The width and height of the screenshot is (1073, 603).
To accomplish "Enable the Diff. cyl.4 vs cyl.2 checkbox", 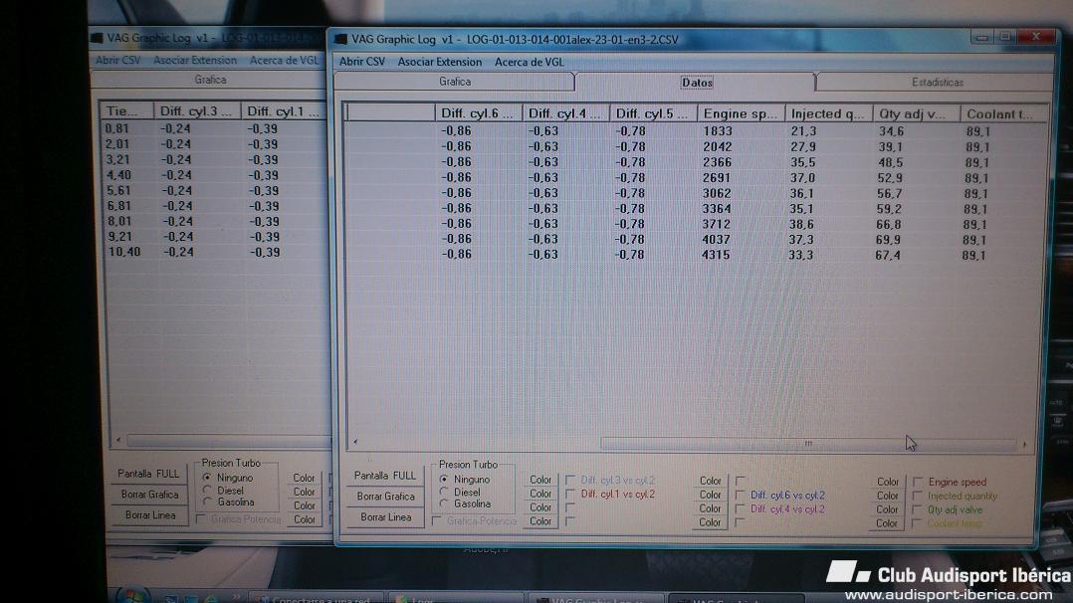I will click(740, 508).
